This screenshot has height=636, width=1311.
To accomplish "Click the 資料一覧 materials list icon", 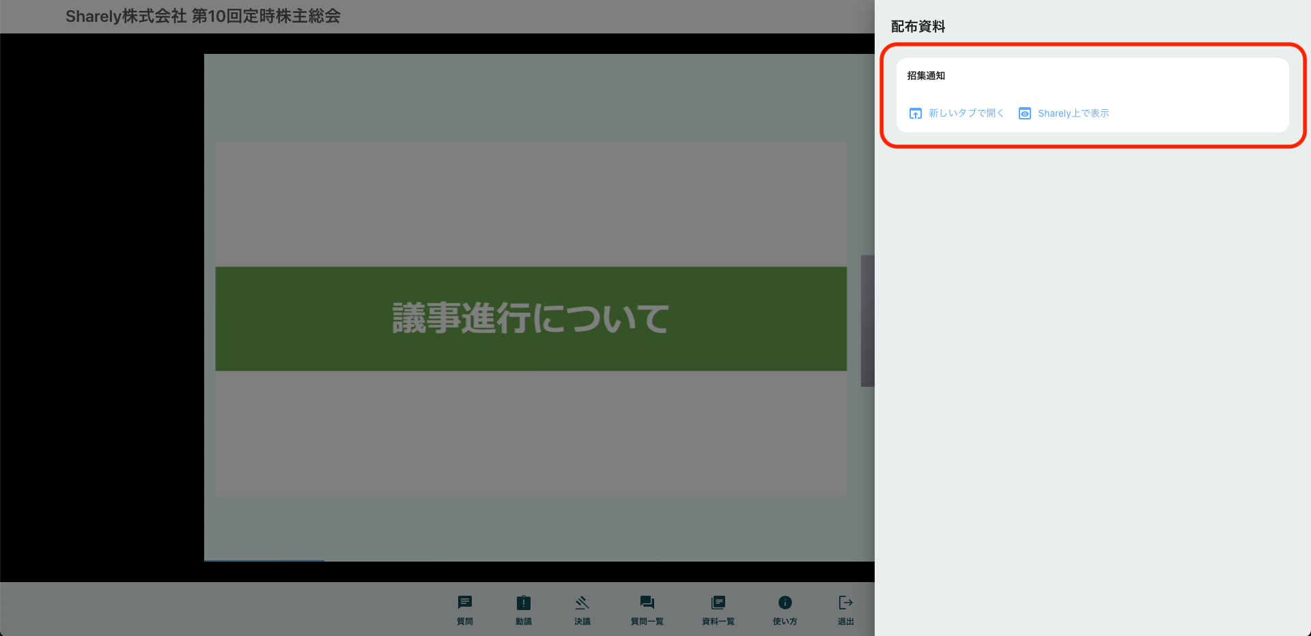I will coord(718,603).
